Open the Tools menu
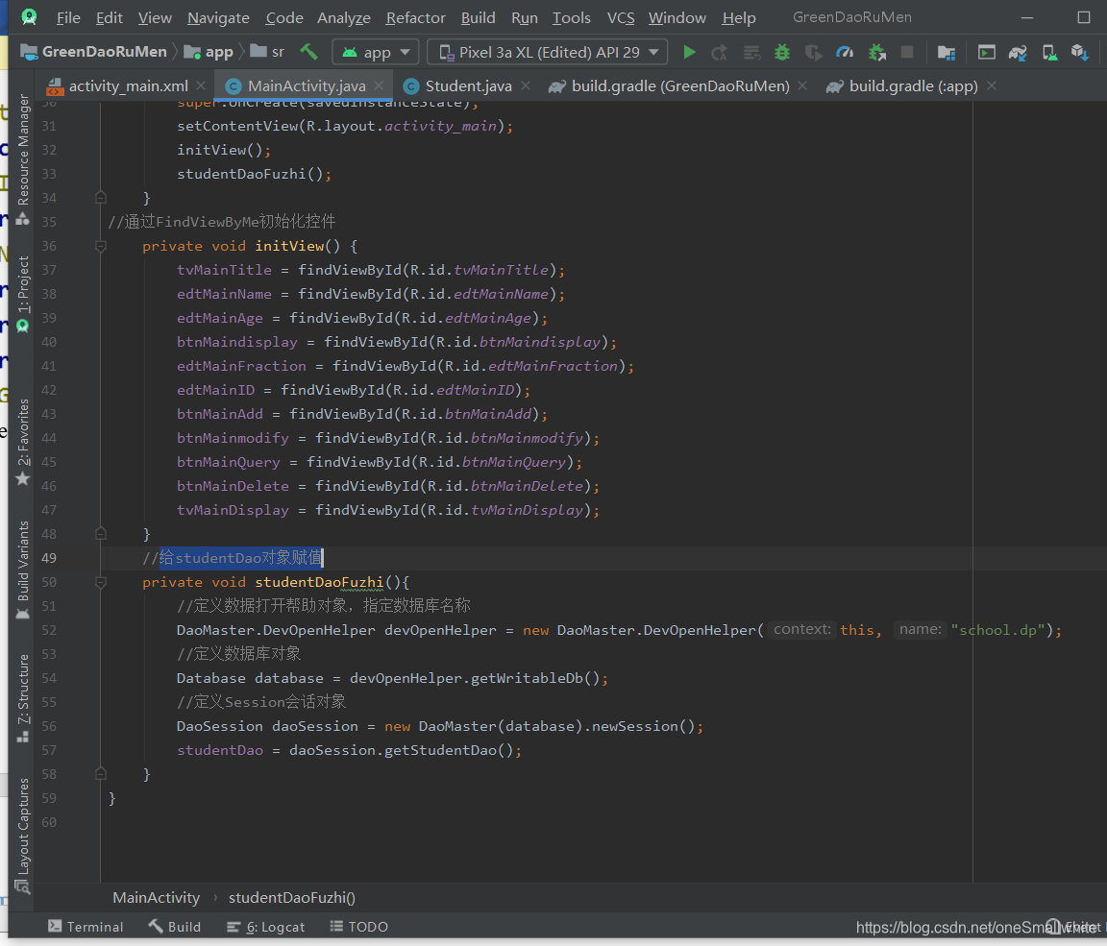The height and width of the screenshot is (946, 1107). click(x=571, y=17)
